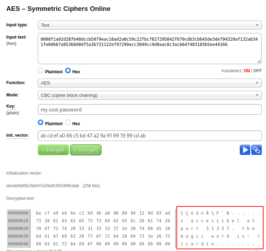Turn Autodetect OFF
The image size is (266, 251).
tap(258, 71)
